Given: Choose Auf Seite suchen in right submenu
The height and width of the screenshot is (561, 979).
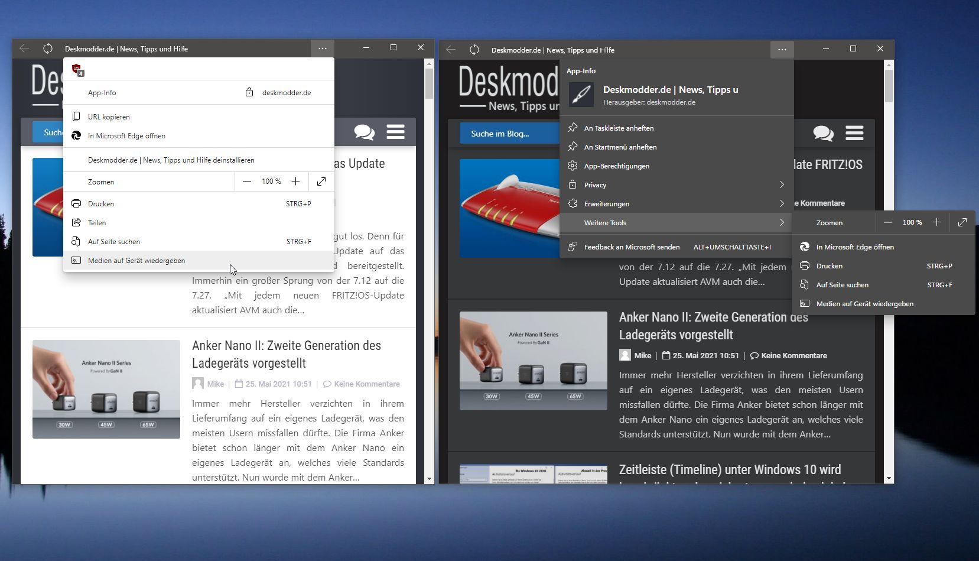Looking at the screenshot, I should 883,284.
